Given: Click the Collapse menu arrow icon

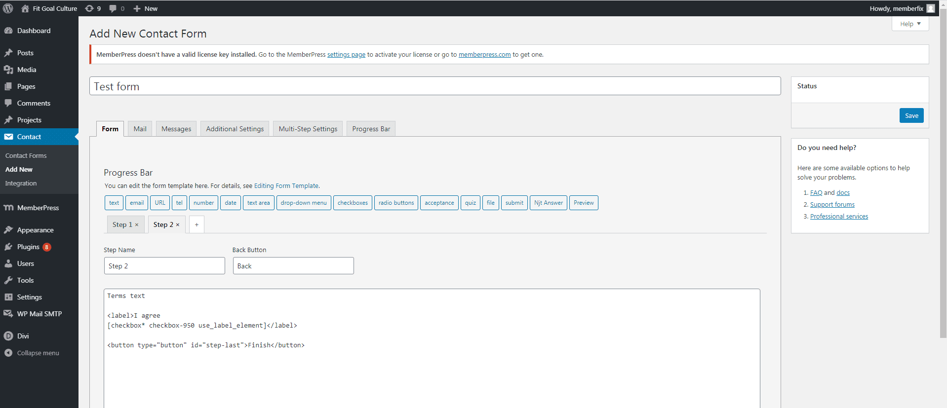Looking at the screenshot, I should [x=8, y=353].
